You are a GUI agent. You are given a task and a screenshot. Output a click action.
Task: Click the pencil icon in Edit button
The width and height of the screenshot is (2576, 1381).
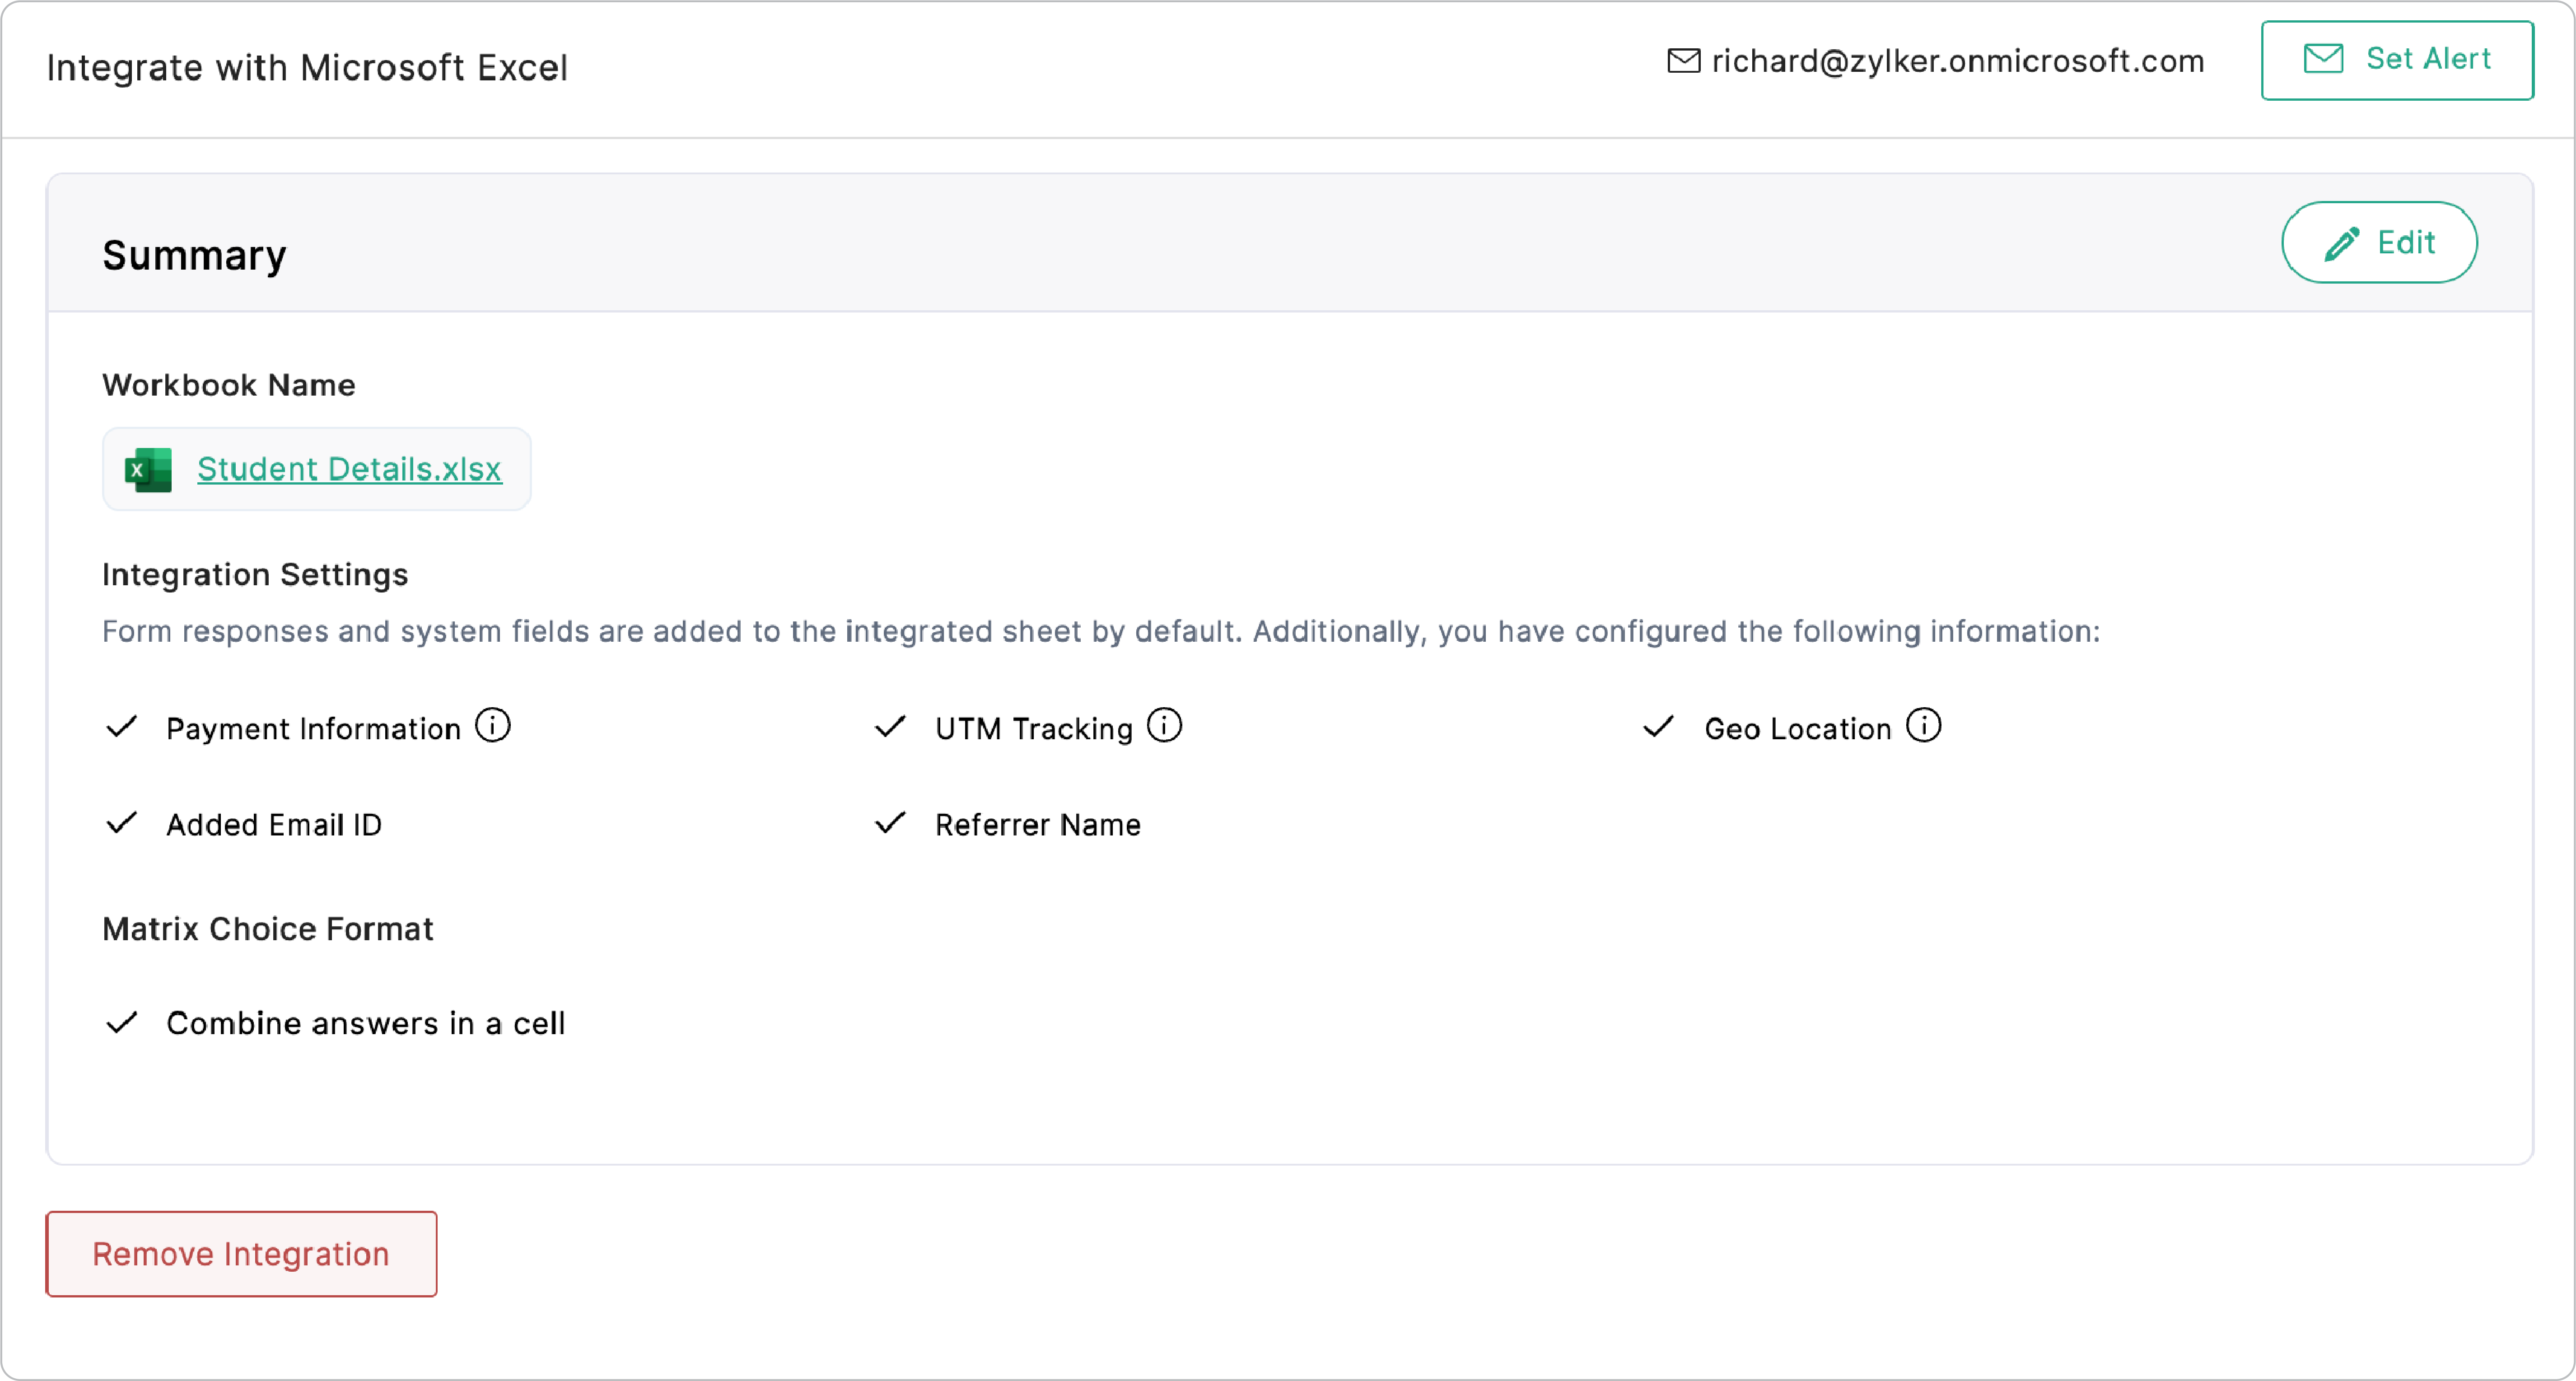(x=2341, y=243)
